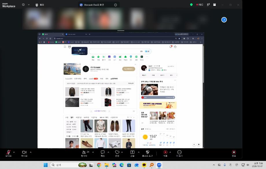
Task: Expand the chevron beside the meeting info icon
Action: [29, 5]
